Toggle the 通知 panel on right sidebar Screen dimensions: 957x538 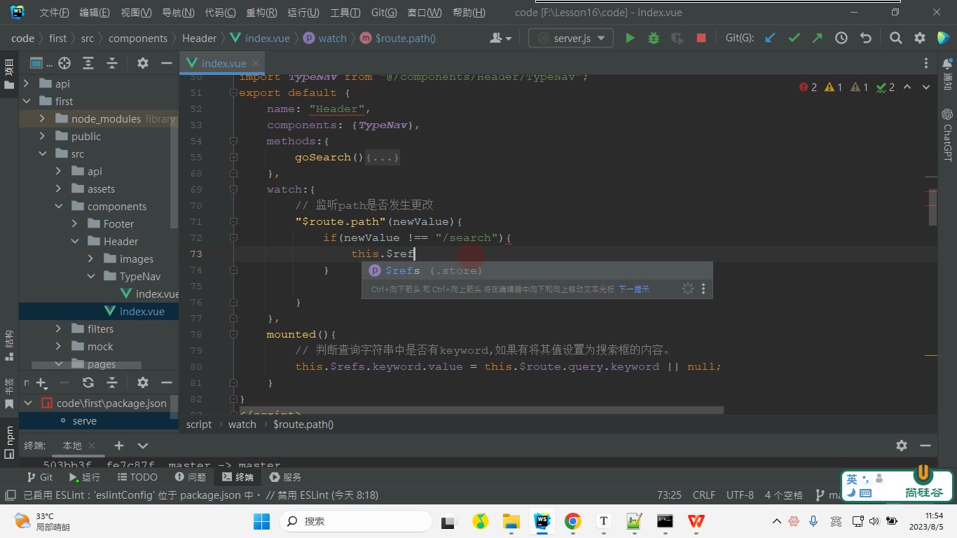pyautogui.click(x=947, y=74)
